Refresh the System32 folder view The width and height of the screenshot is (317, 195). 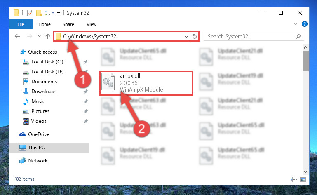point(195,36)
